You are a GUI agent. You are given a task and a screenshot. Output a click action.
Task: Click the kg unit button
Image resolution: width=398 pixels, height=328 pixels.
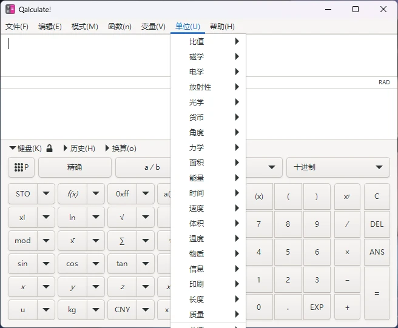click(x=73, y=310)
